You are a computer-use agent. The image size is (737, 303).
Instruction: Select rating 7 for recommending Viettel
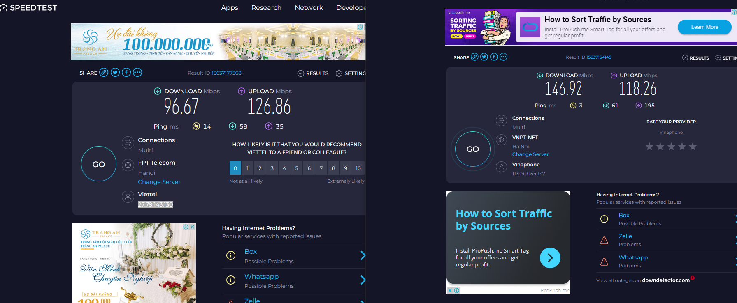pos(321,168)
